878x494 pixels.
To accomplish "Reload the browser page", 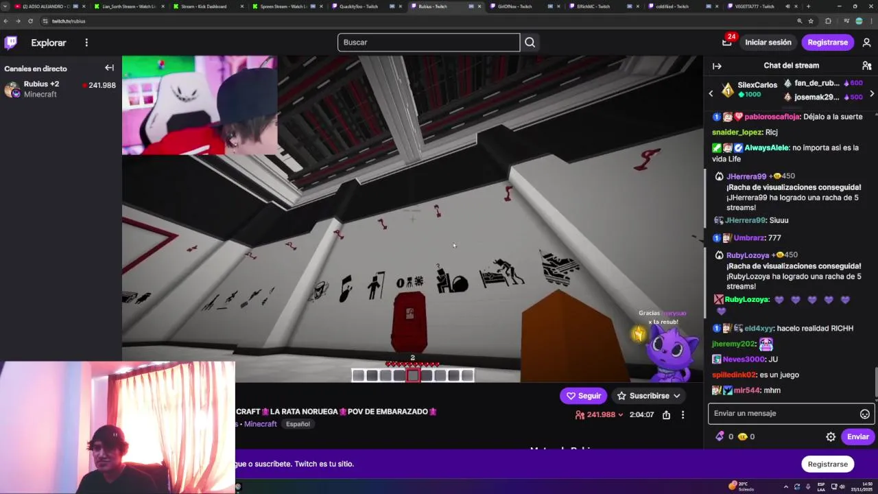I will pyautogui.click(x=30, y=21).
